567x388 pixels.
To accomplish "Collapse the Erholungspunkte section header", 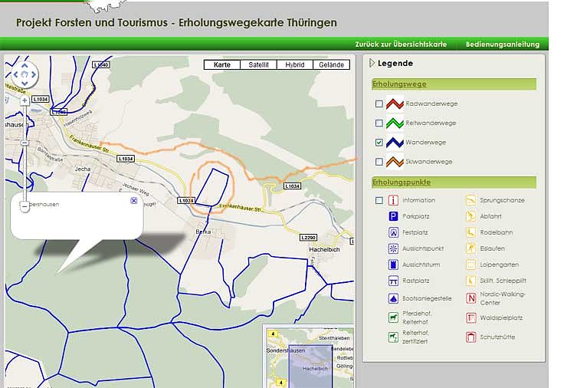I will (x=401, y=182).
